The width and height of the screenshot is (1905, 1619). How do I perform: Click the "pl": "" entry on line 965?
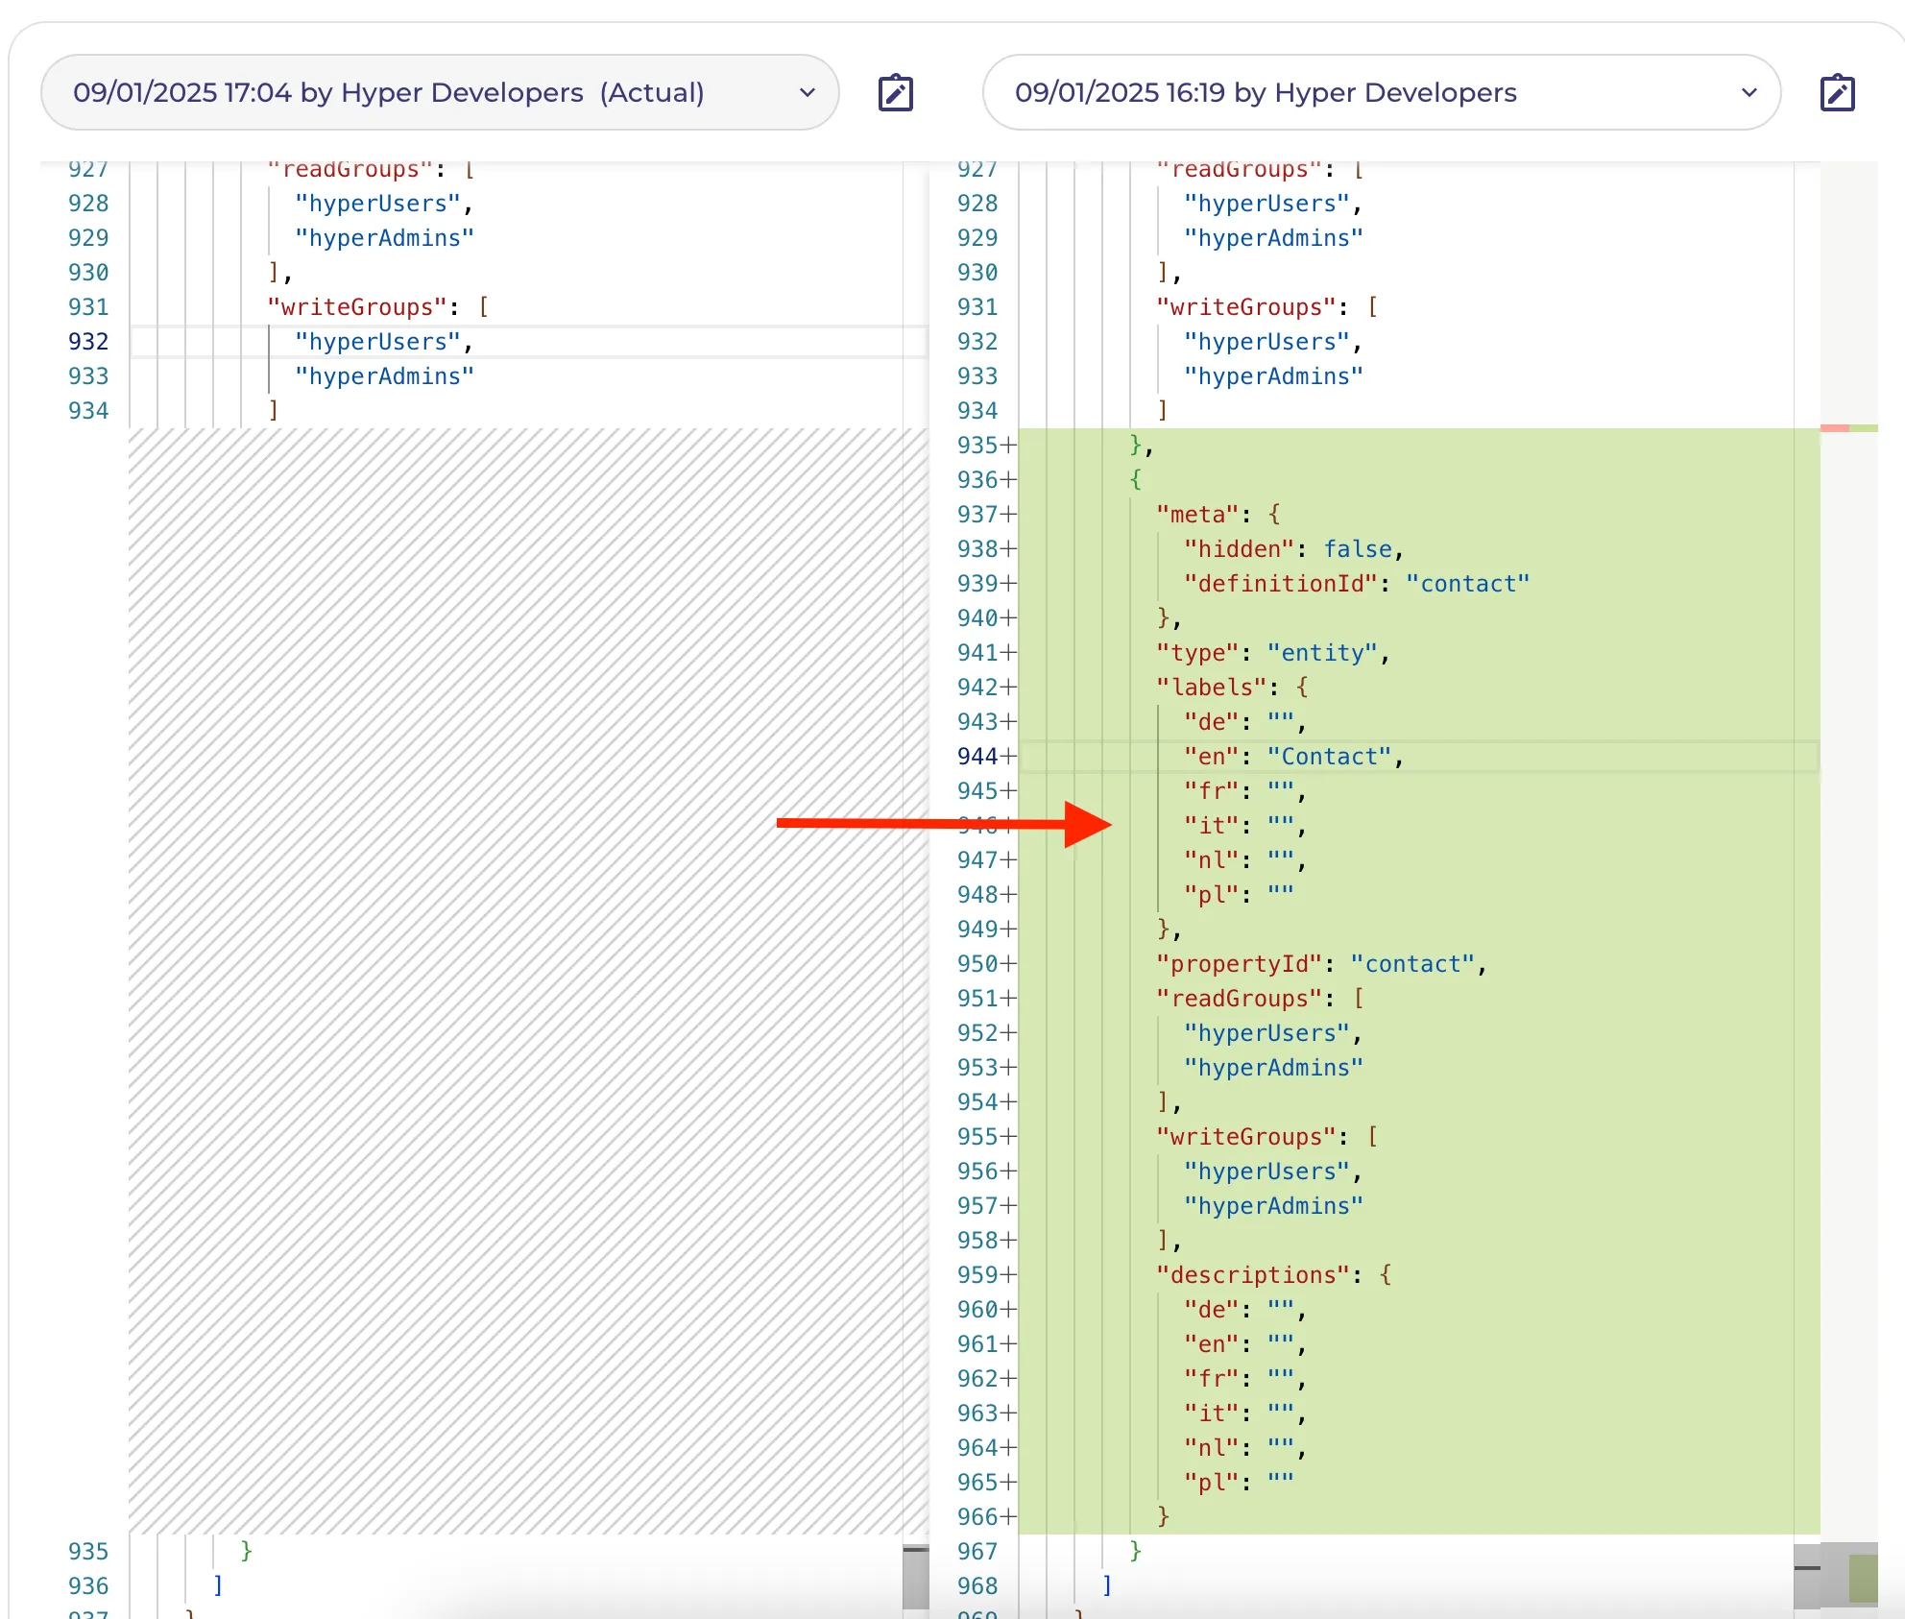click(1239, 1483)
